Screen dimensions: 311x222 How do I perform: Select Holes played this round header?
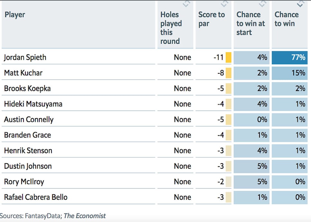point(171,28)
